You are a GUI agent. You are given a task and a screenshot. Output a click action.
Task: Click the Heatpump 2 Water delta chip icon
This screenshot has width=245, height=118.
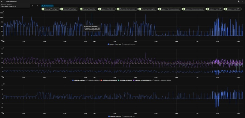pyautogui.click(x=100, y=9)
